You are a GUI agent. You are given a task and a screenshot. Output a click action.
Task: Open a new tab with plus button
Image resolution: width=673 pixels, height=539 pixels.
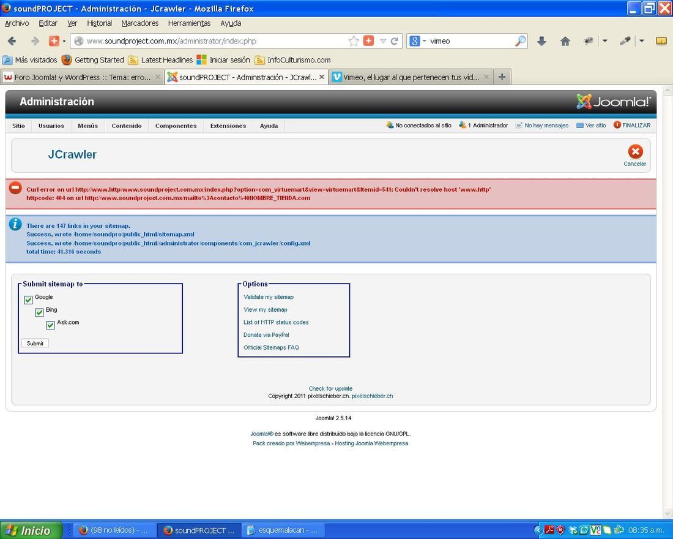(x=502, y=77)
